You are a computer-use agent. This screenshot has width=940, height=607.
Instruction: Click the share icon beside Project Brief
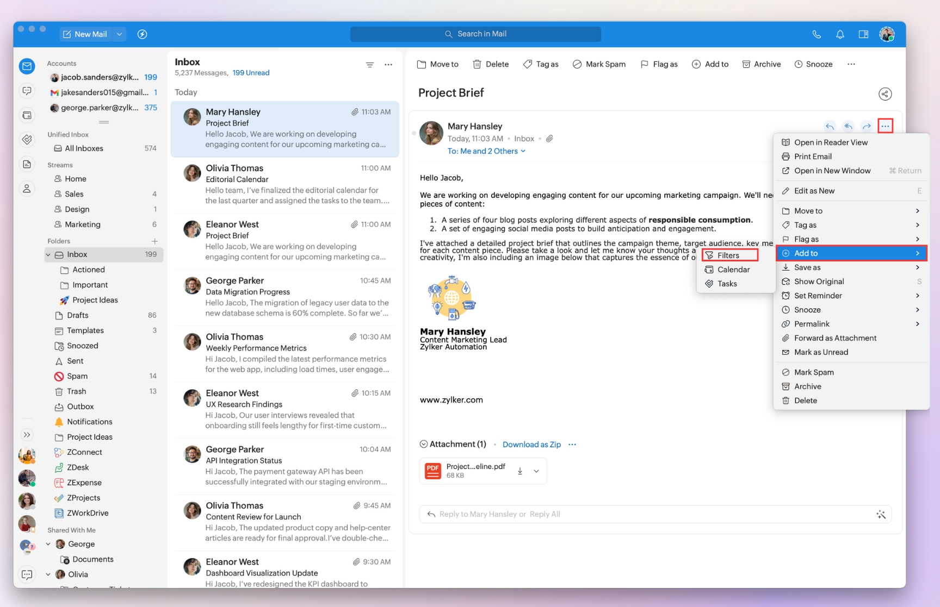[885, 94]
